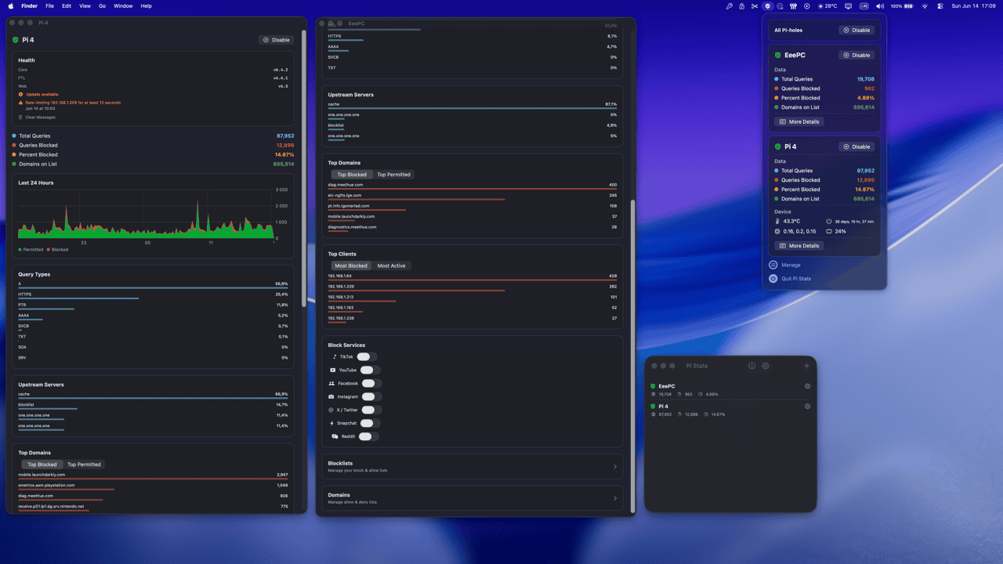Toggle Reddit blocking switch

coord(368,436)
